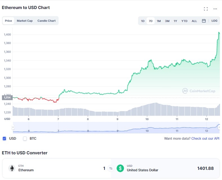
Task: Click the date label 10 on x-axis
Action: [x=147, y=119]
